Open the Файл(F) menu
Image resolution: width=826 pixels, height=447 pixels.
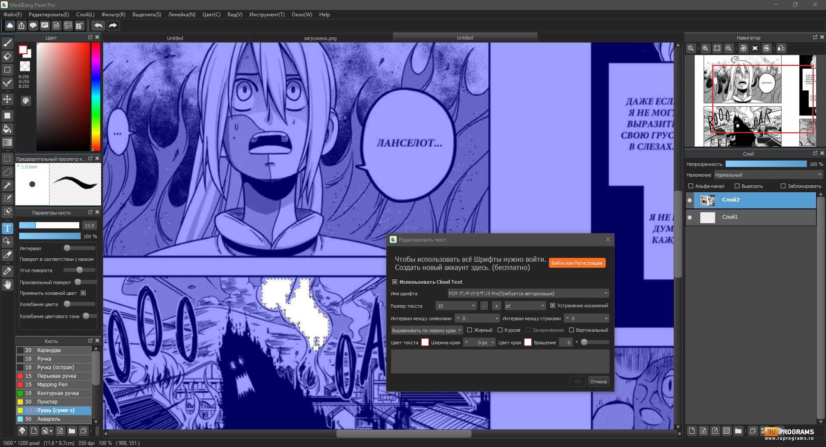tap(12, 15)
